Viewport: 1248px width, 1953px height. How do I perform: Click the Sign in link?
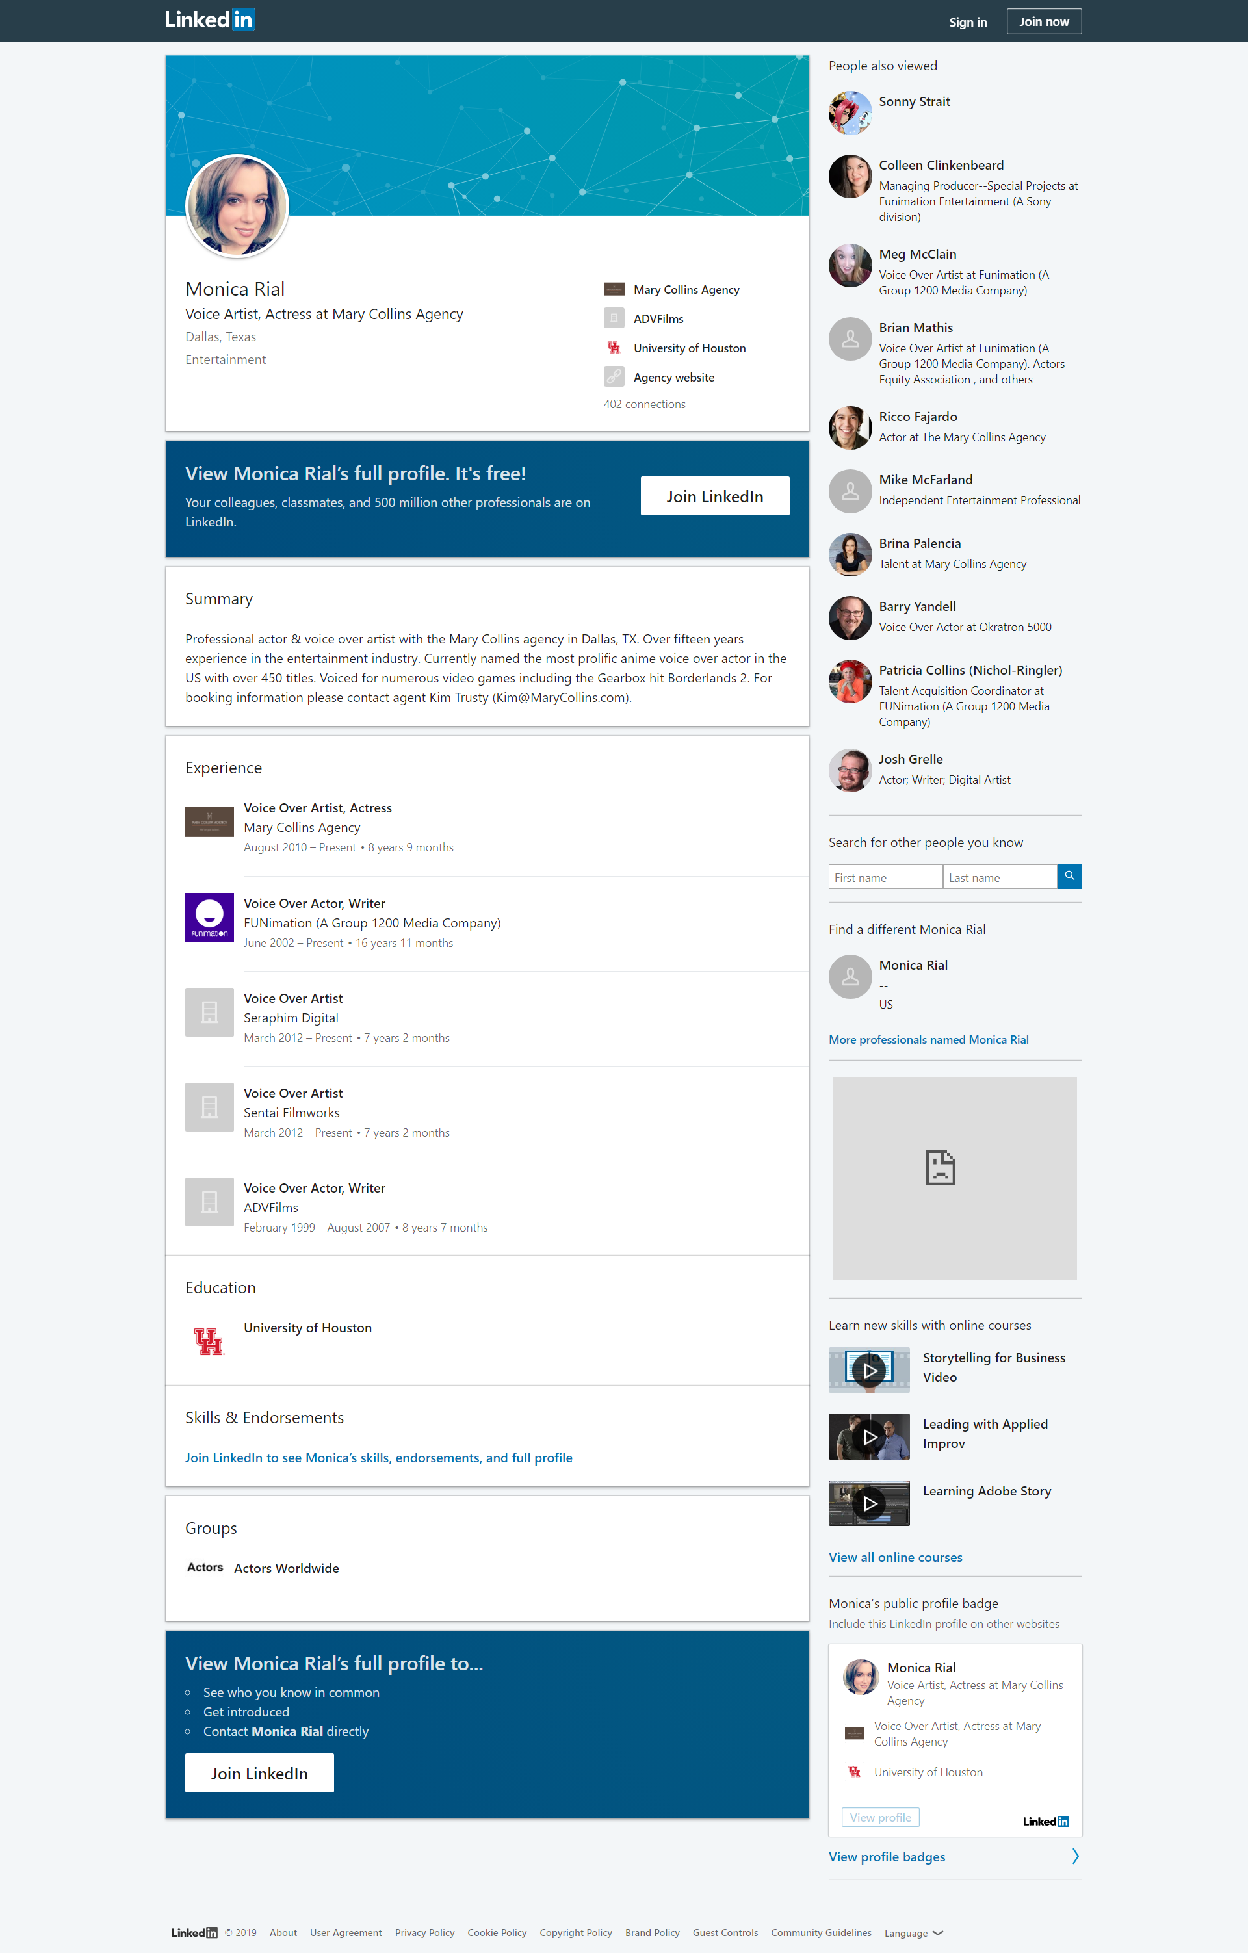[967, 22]
